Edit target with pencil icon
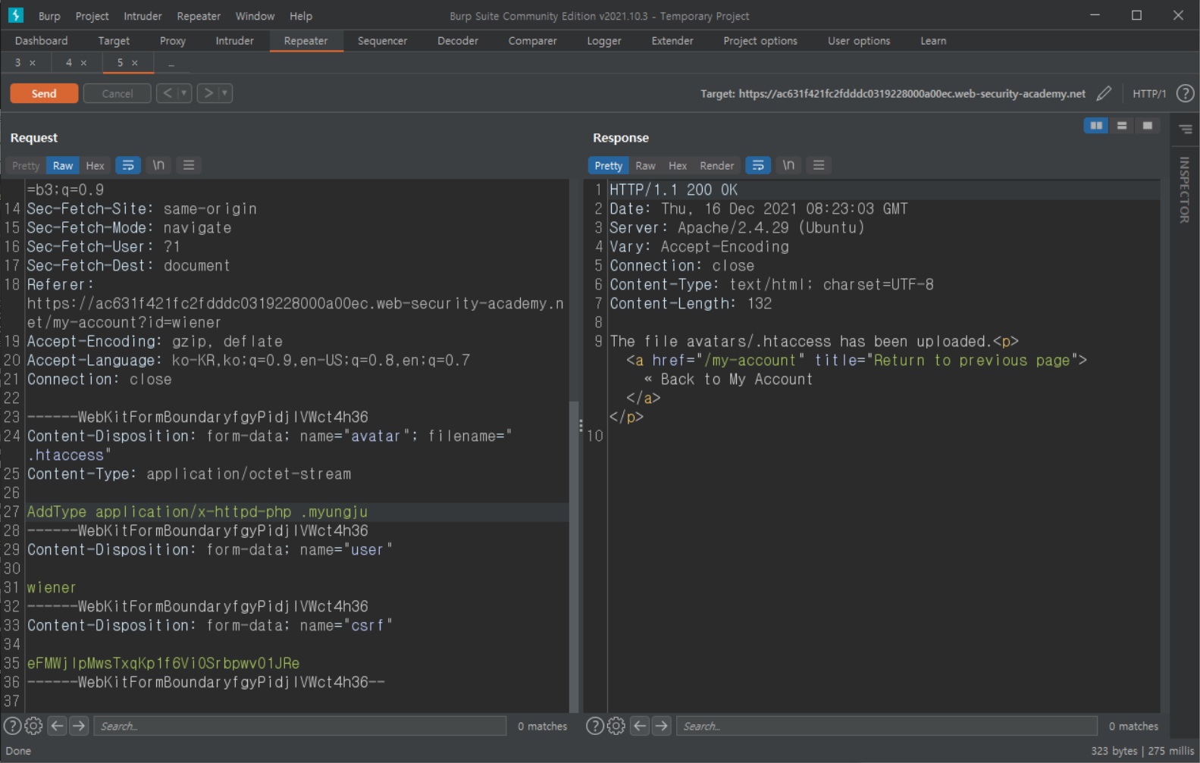The width and height of the screenshot is (1200, 763). [x=1104, y=93]
